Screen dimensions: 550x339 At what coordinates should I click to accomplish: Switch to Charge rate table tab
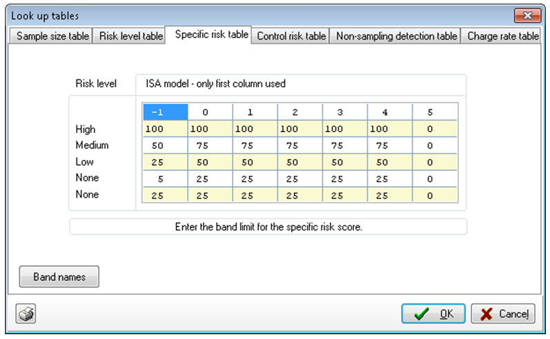[x=502, y=36]
